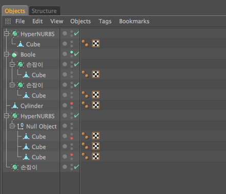Click checkerboard tag of last Cube under Null Object
Screen dimensions: 226x194
96,157
